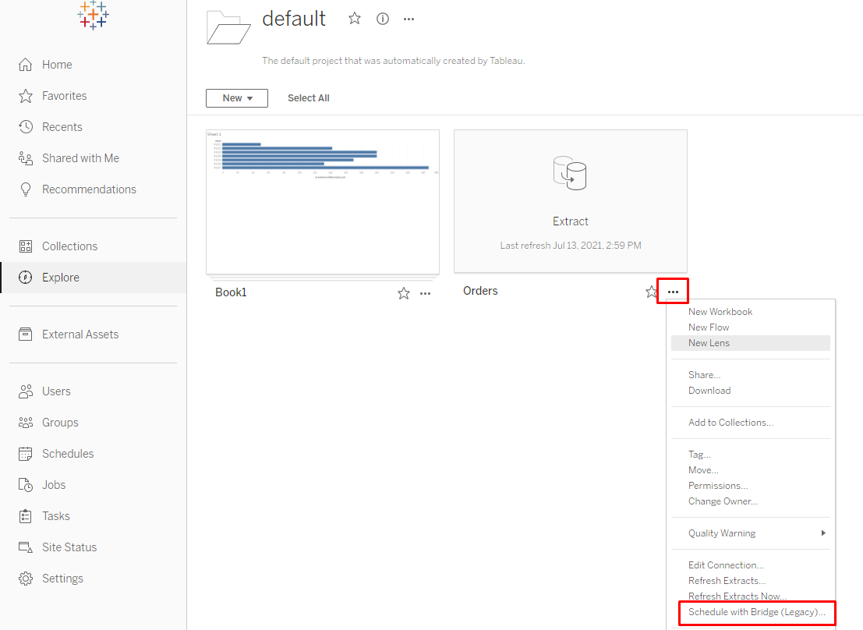
Task: Expand the New dropdown button
Action: coord(236,98)
